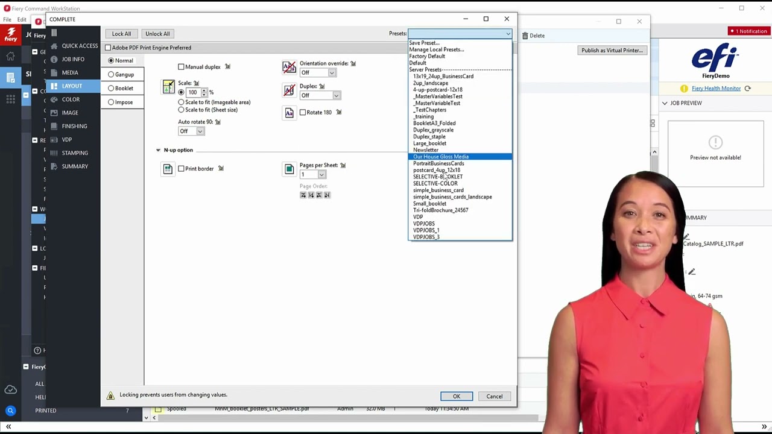
Task: Click the Orientation override lock icon
Action: coord(353,63)
